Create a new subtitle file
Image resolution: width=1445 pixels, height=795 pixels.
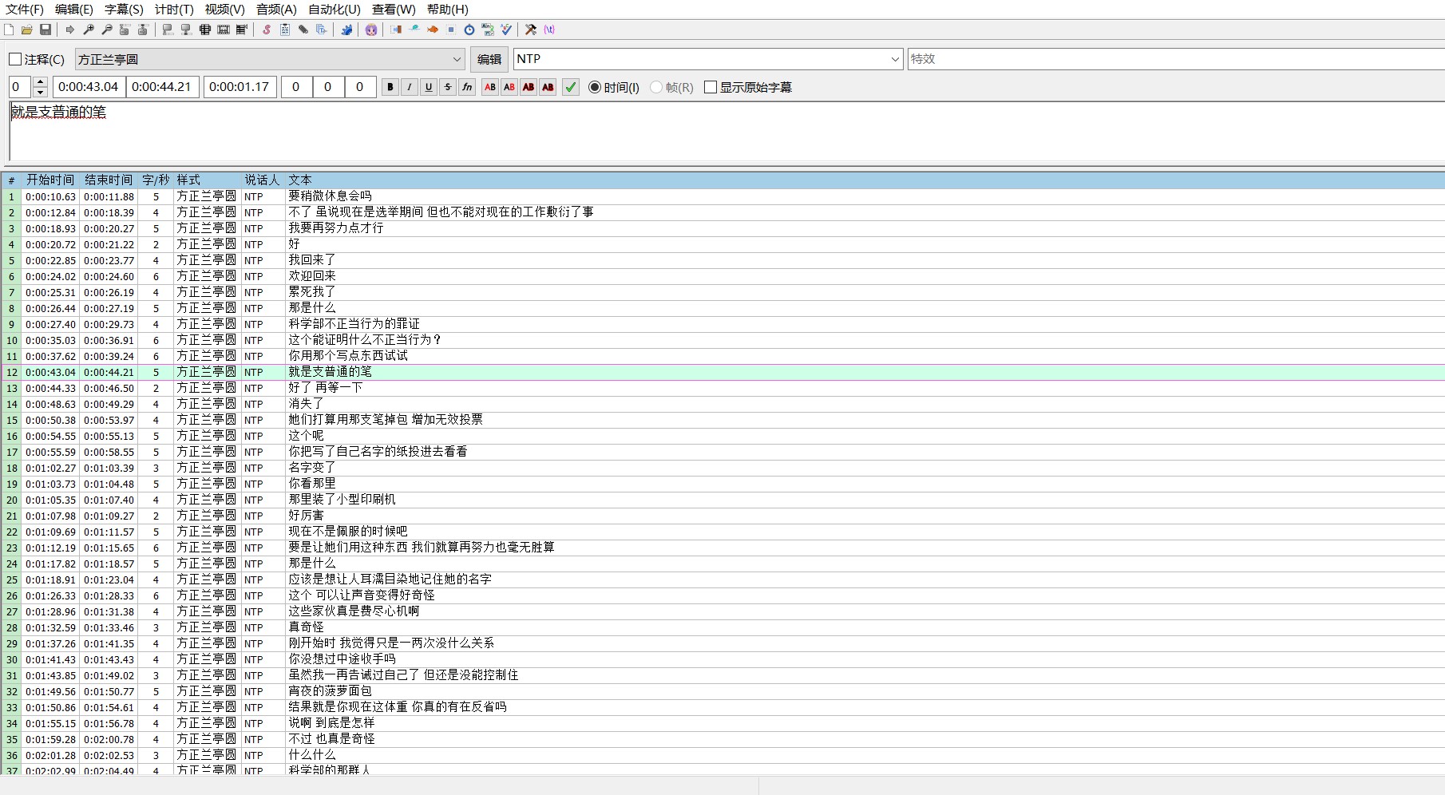[x=9, y=30]
